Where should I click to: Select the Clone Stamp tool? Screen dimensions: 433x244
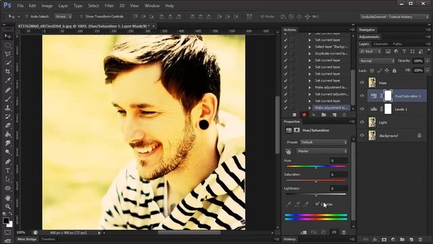pyautogui.click(x=7, y=108)
